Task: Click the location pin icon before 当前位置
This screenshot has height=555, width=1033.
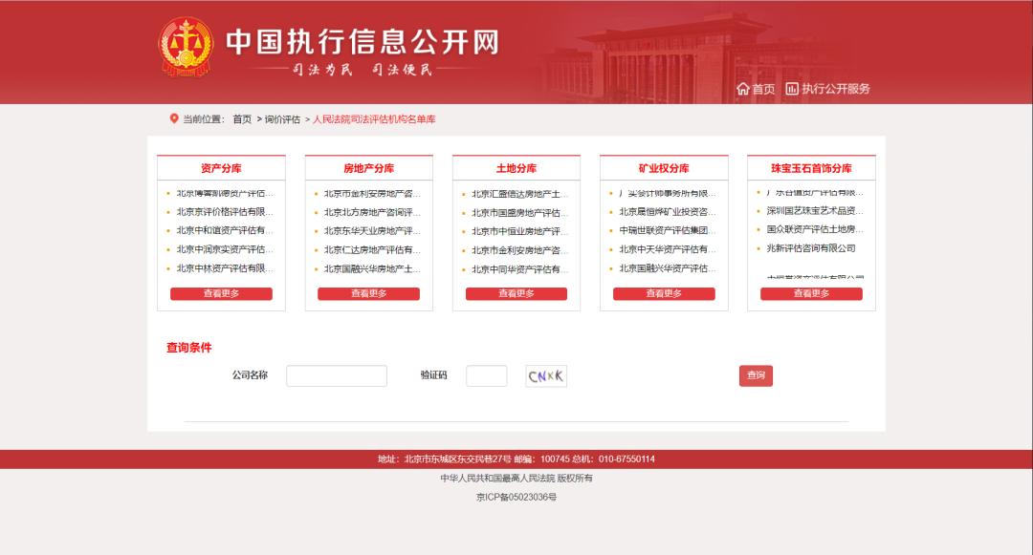Action: pos(174,118)
